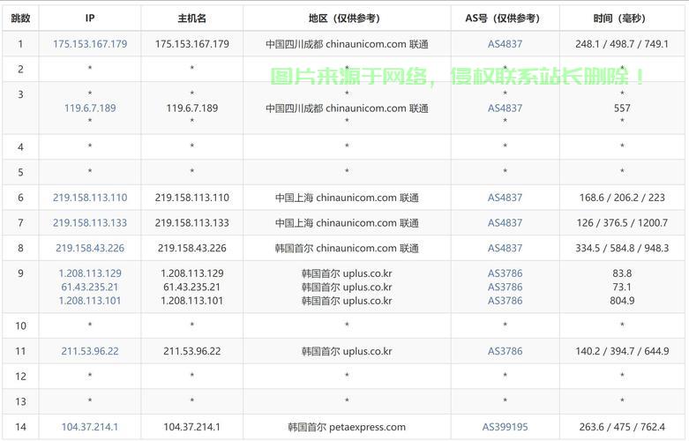Screen dimensions: 689x441
Task: Click the AS4837 link in hop 8
Action: click(x=505, y=249)
